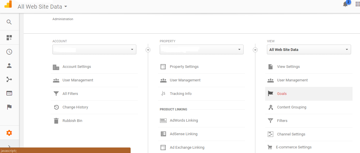360x153 pixels.
Task: Open Account Settings link
Action: pyautogui.click(x=77, y=67)
